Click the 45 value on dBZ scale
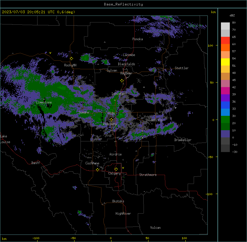 (x=234, y=80)
